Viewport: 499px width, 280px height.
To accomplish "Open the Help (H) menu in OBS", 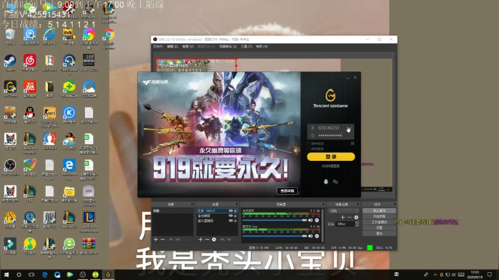I will tap(262, 46).
